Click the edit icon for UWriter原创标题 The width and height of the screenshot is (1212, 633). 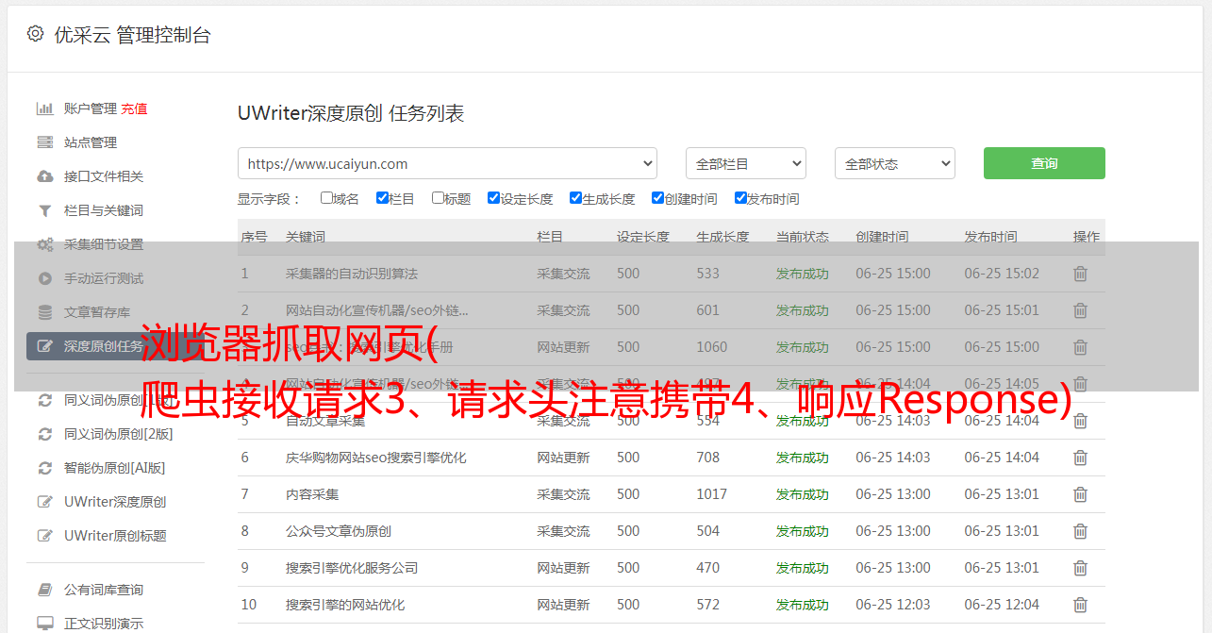tap(44, 536)
